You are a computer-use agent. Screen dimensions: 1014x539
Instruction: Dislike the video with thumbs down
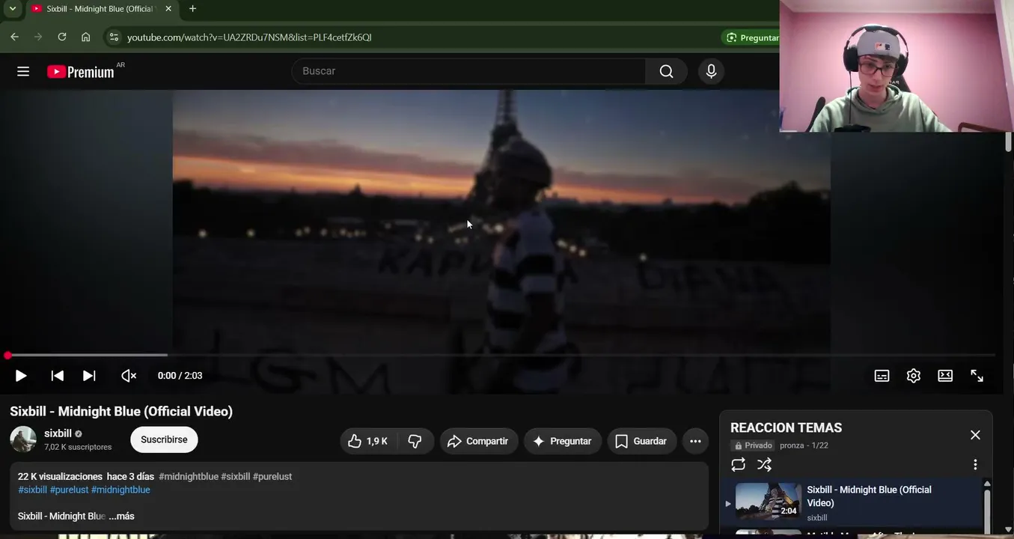pyautogui.click(x=415, y=441)
